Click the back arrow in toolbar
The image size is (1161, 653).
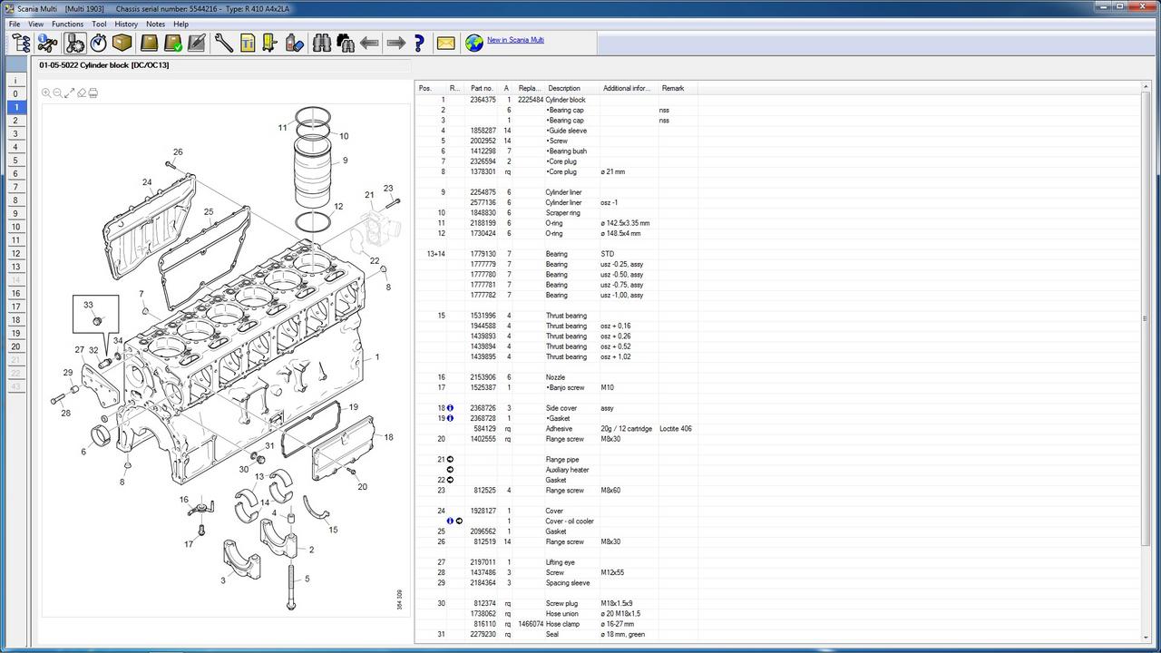[x=369, y=43]
